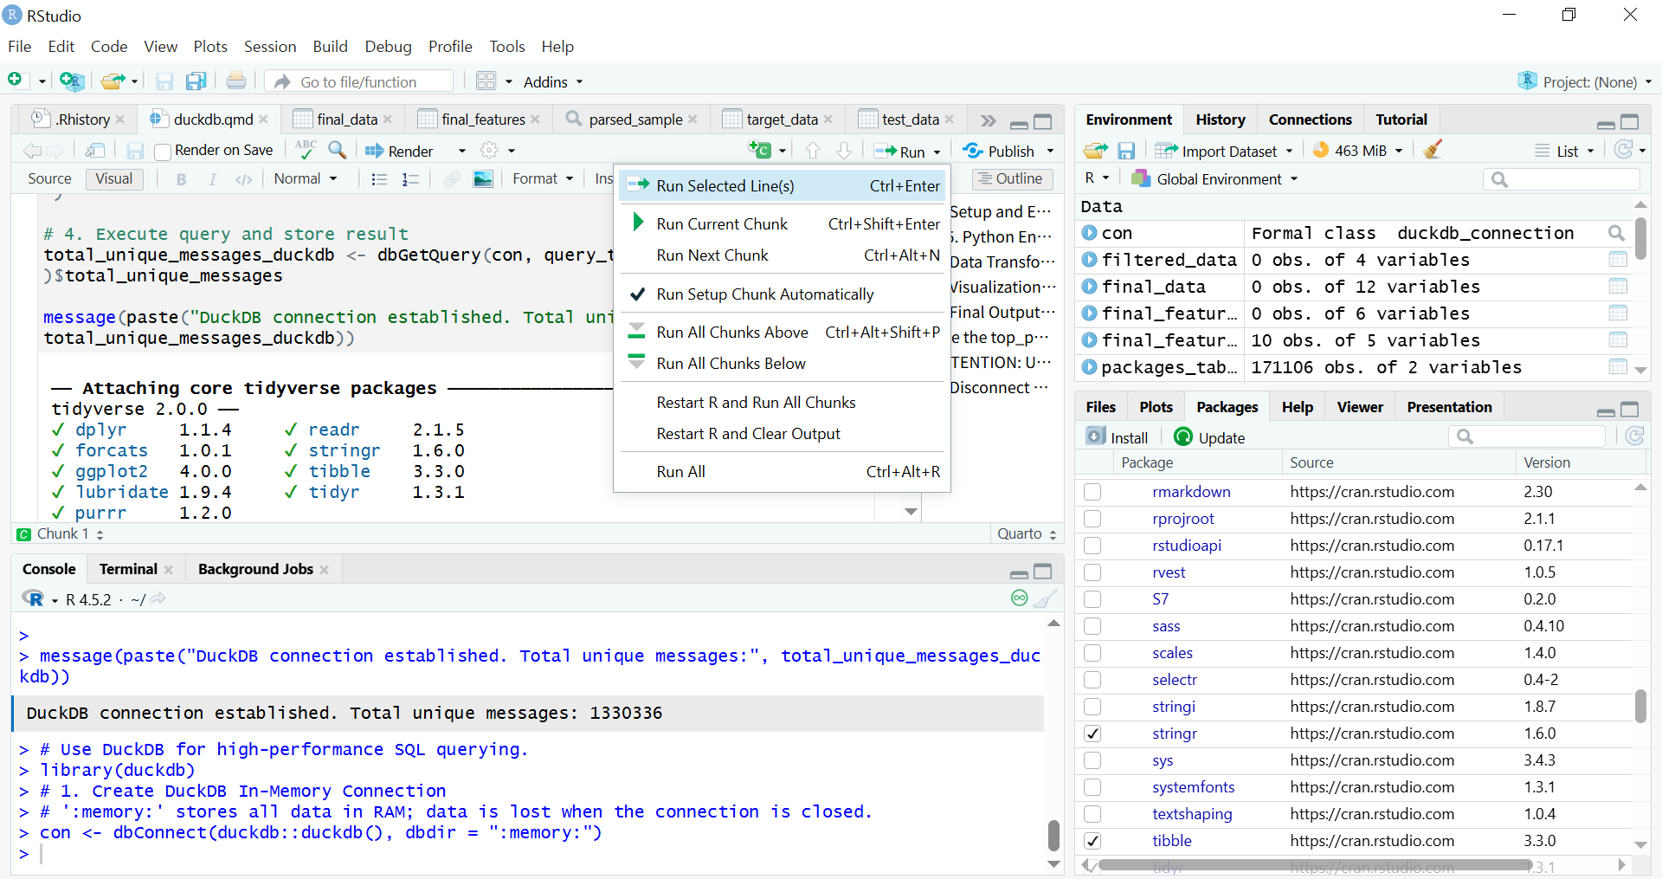Uncheck the stringr package checkbox
Viewport: 1662px width, 879px height.
pyautogui.click(x=1092, y=734)
